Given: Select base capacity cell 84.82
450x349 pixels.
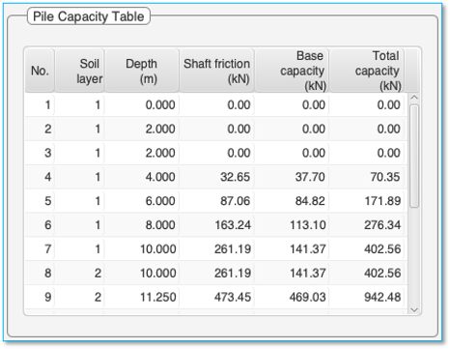Looking at the screenshot, I should point(292,201).
